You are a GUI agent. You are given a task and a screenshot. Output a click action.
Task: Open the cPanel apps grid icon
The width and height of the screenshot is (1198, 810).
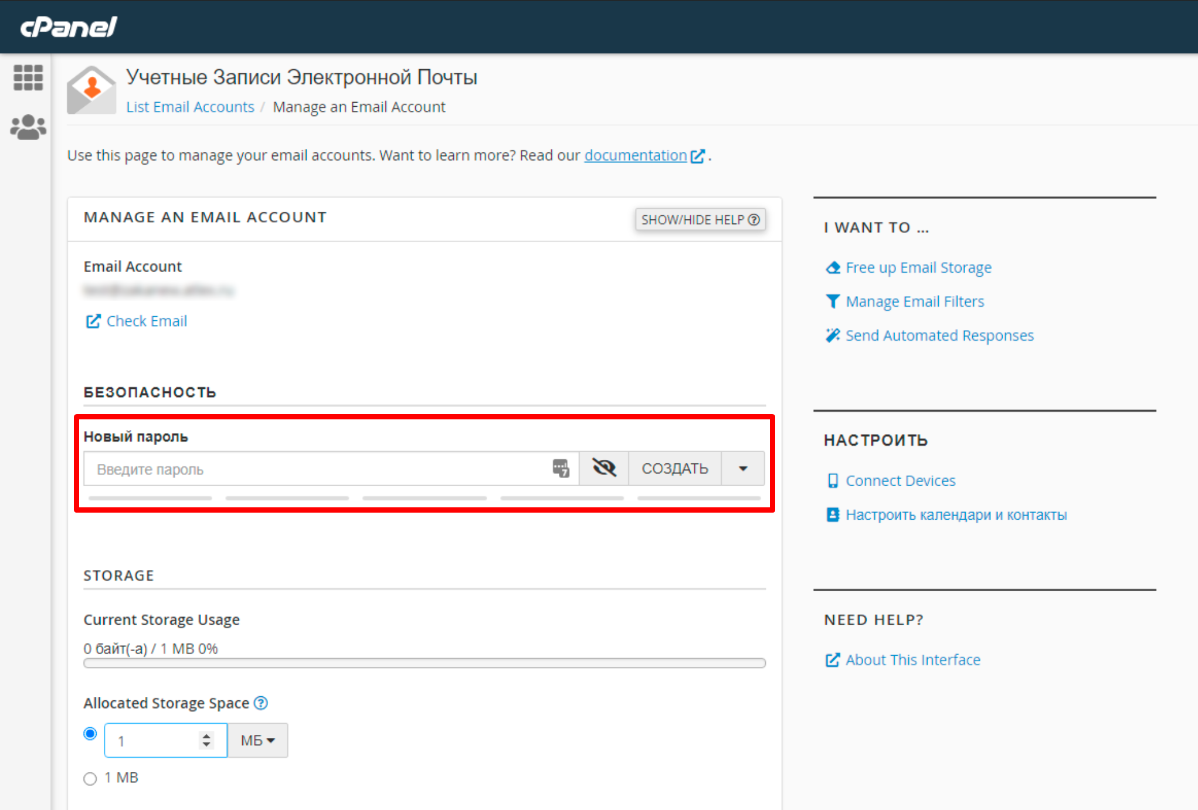(x=28, y=77)
